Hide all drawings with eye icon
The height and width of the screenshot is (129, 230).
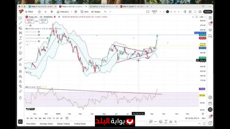coord(20,86)
